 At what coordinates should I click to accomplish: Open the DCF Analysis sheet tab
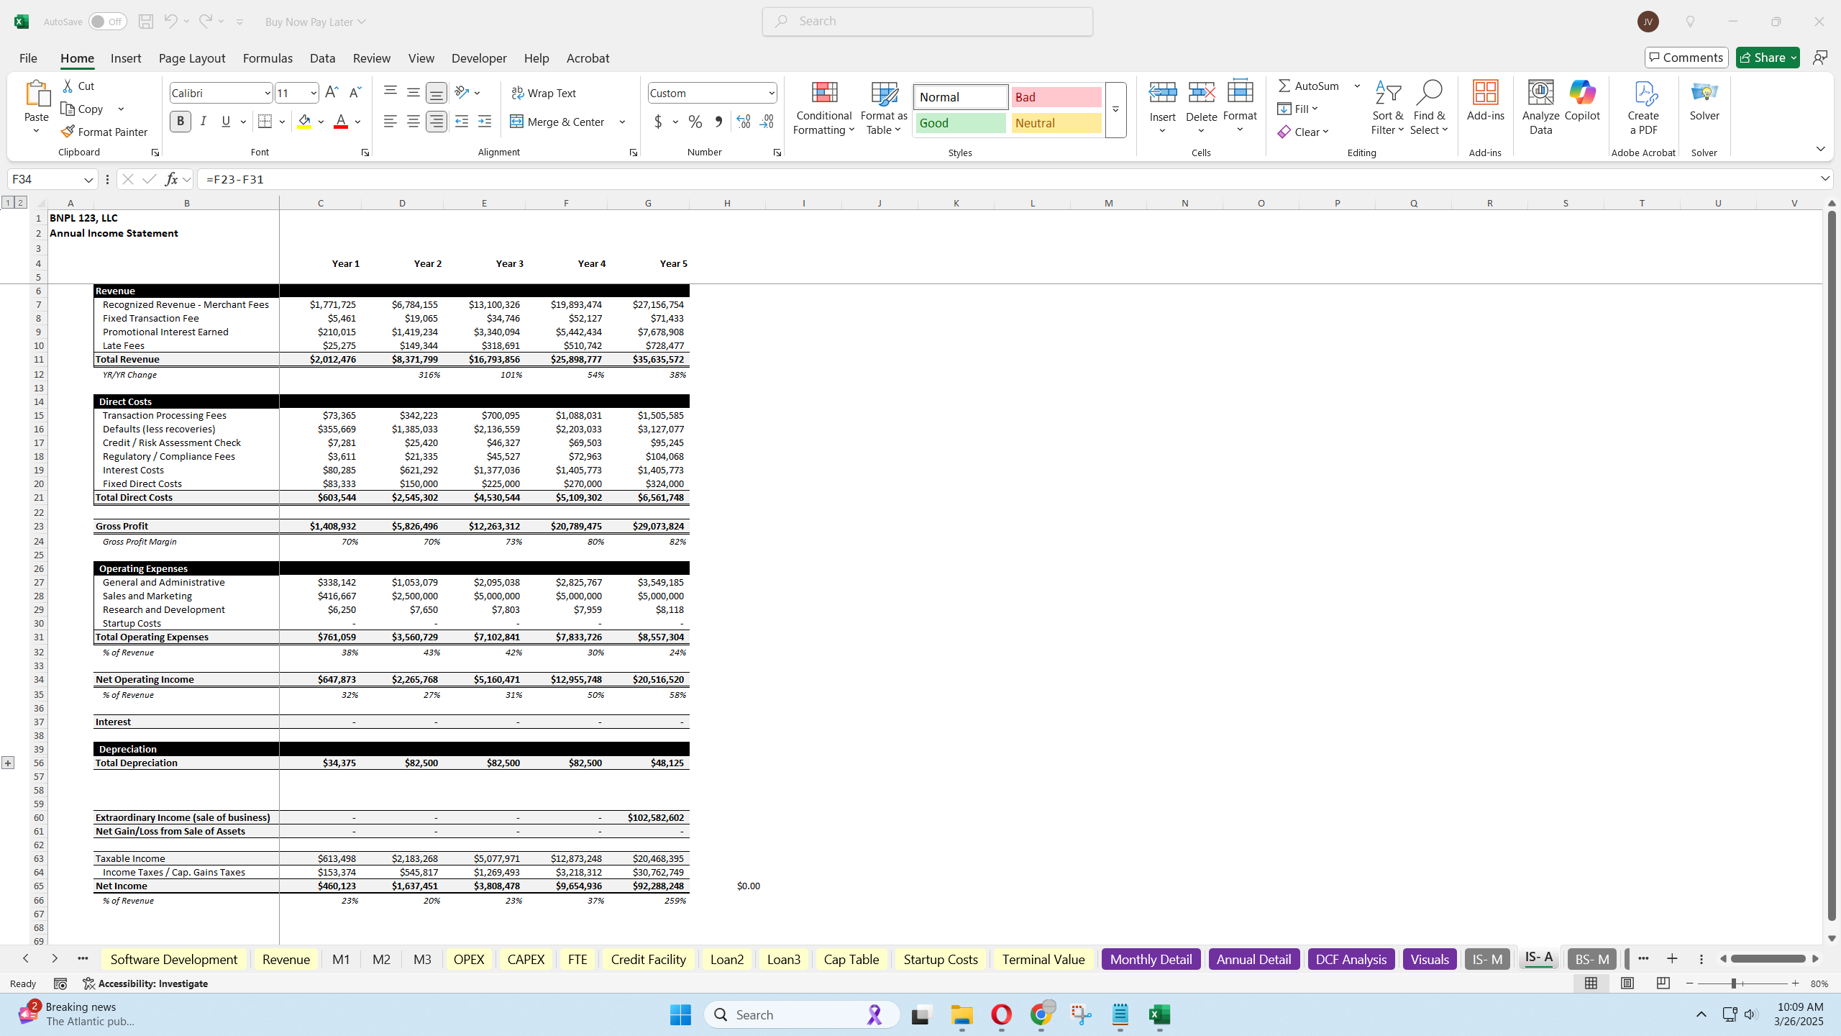[x=1350, y=959]
